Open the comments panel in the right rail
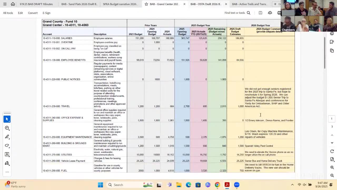 click(x=332, y=33)
